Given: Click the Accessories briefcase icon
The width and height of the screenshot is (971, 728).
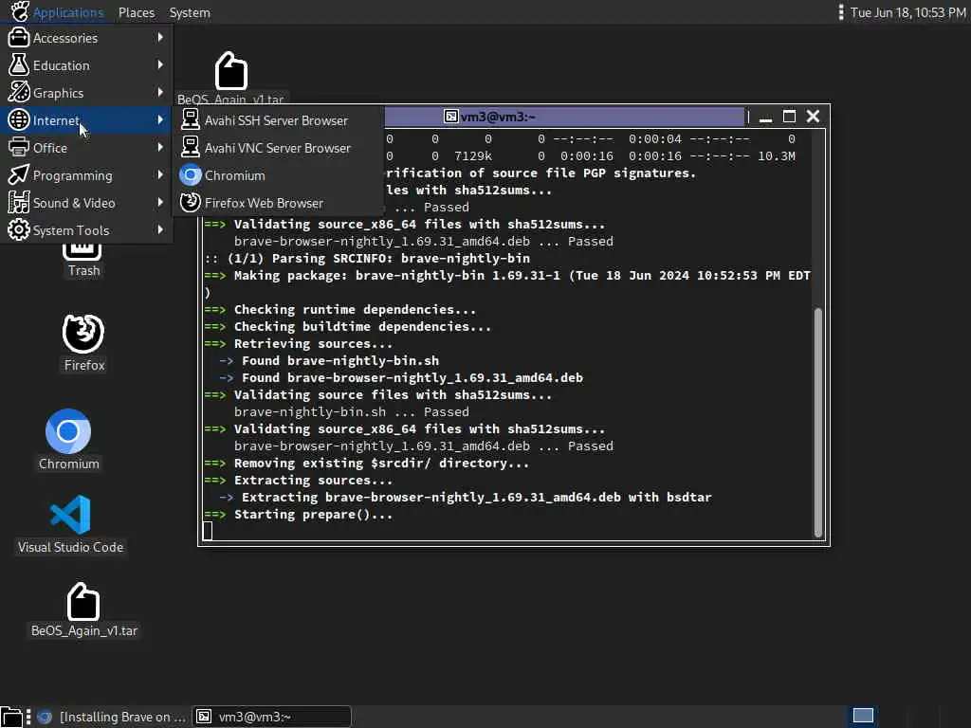Looking at the screenshot, I should 19,38.
